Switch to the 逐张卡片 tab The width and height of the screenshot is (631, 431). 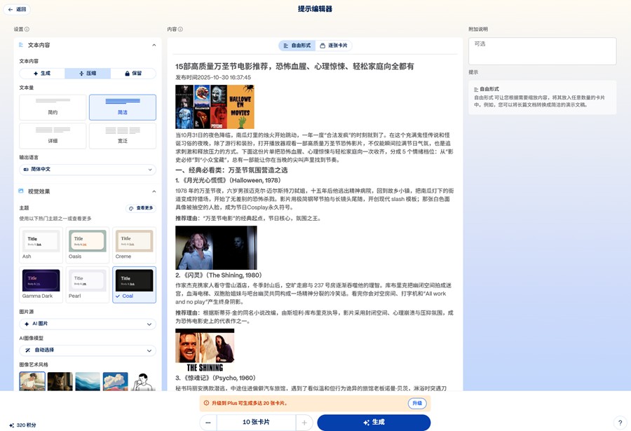334,46
